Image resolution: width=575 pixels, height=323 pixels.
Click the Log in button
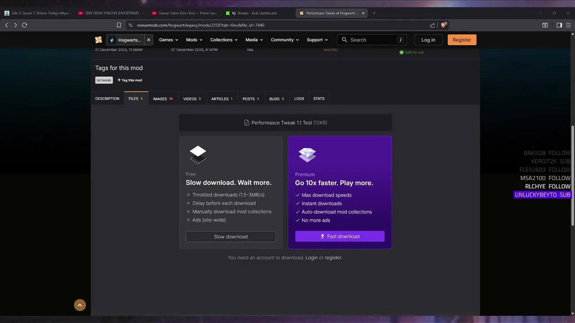click(x=428, y=40)
